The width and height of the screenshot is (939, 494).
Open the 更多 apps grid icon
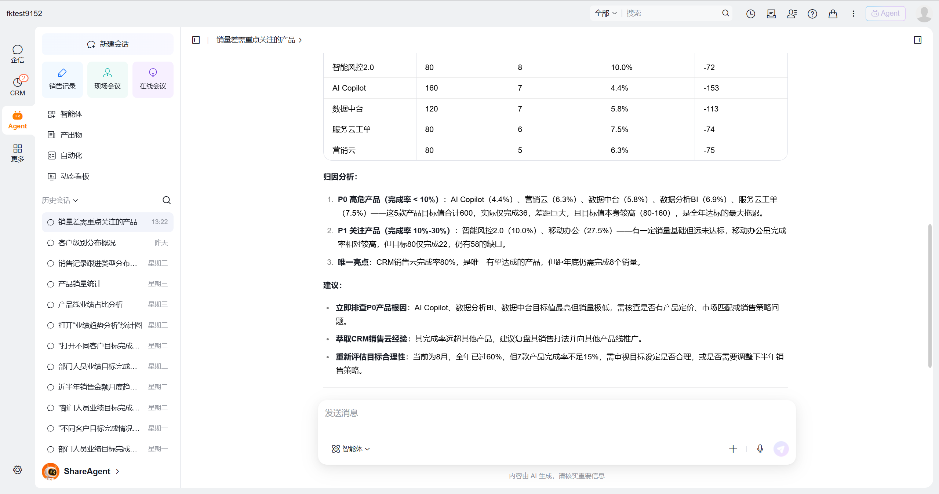coord(17,153)
